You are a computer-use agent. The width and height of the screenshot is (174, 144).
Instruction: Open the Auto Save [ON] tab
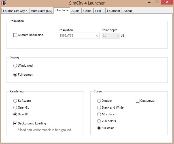(x=41, y=11)
